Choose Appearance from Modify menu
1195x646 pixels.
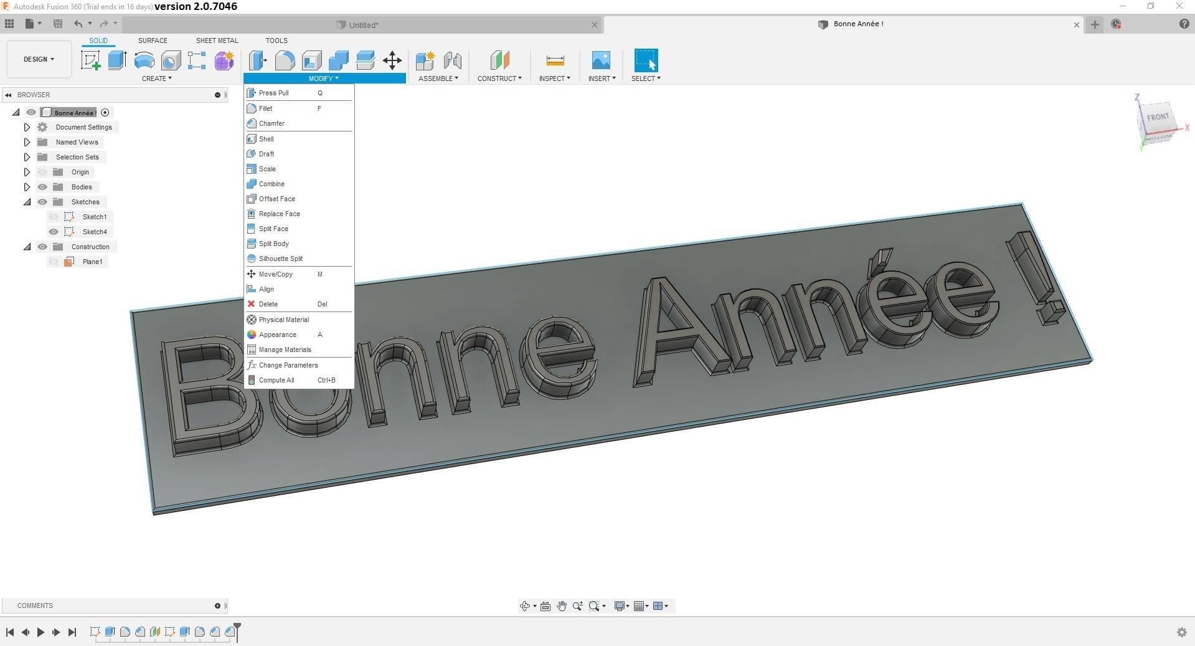[x=299, y=335]
